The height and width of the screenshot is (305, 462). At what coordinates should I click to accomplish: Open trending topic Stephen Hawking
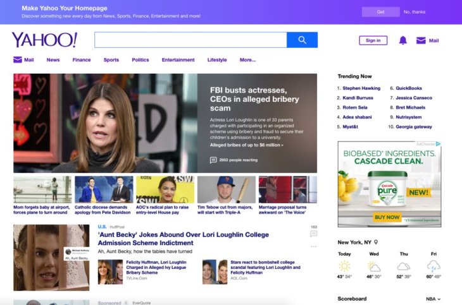point(361,88)
